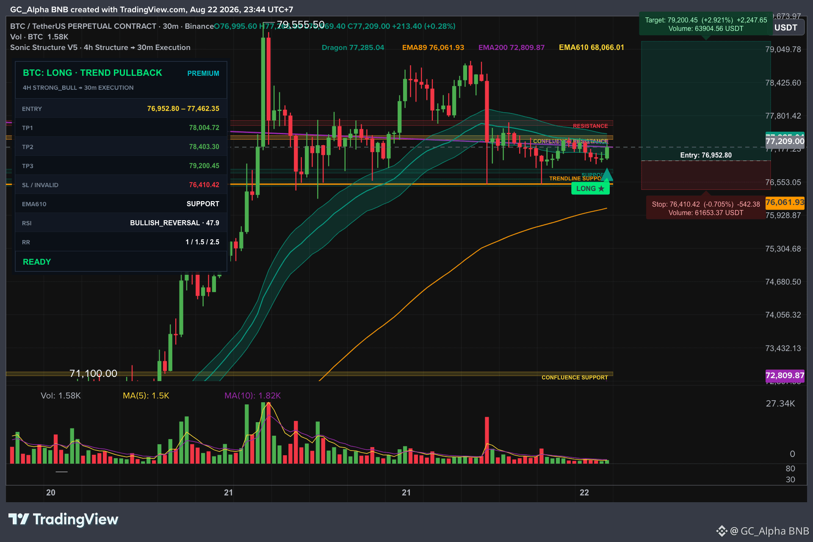Click the PREMIUM badge in the signal panel
The width and height of the screenshot is (813, 542).
[203, 74]
